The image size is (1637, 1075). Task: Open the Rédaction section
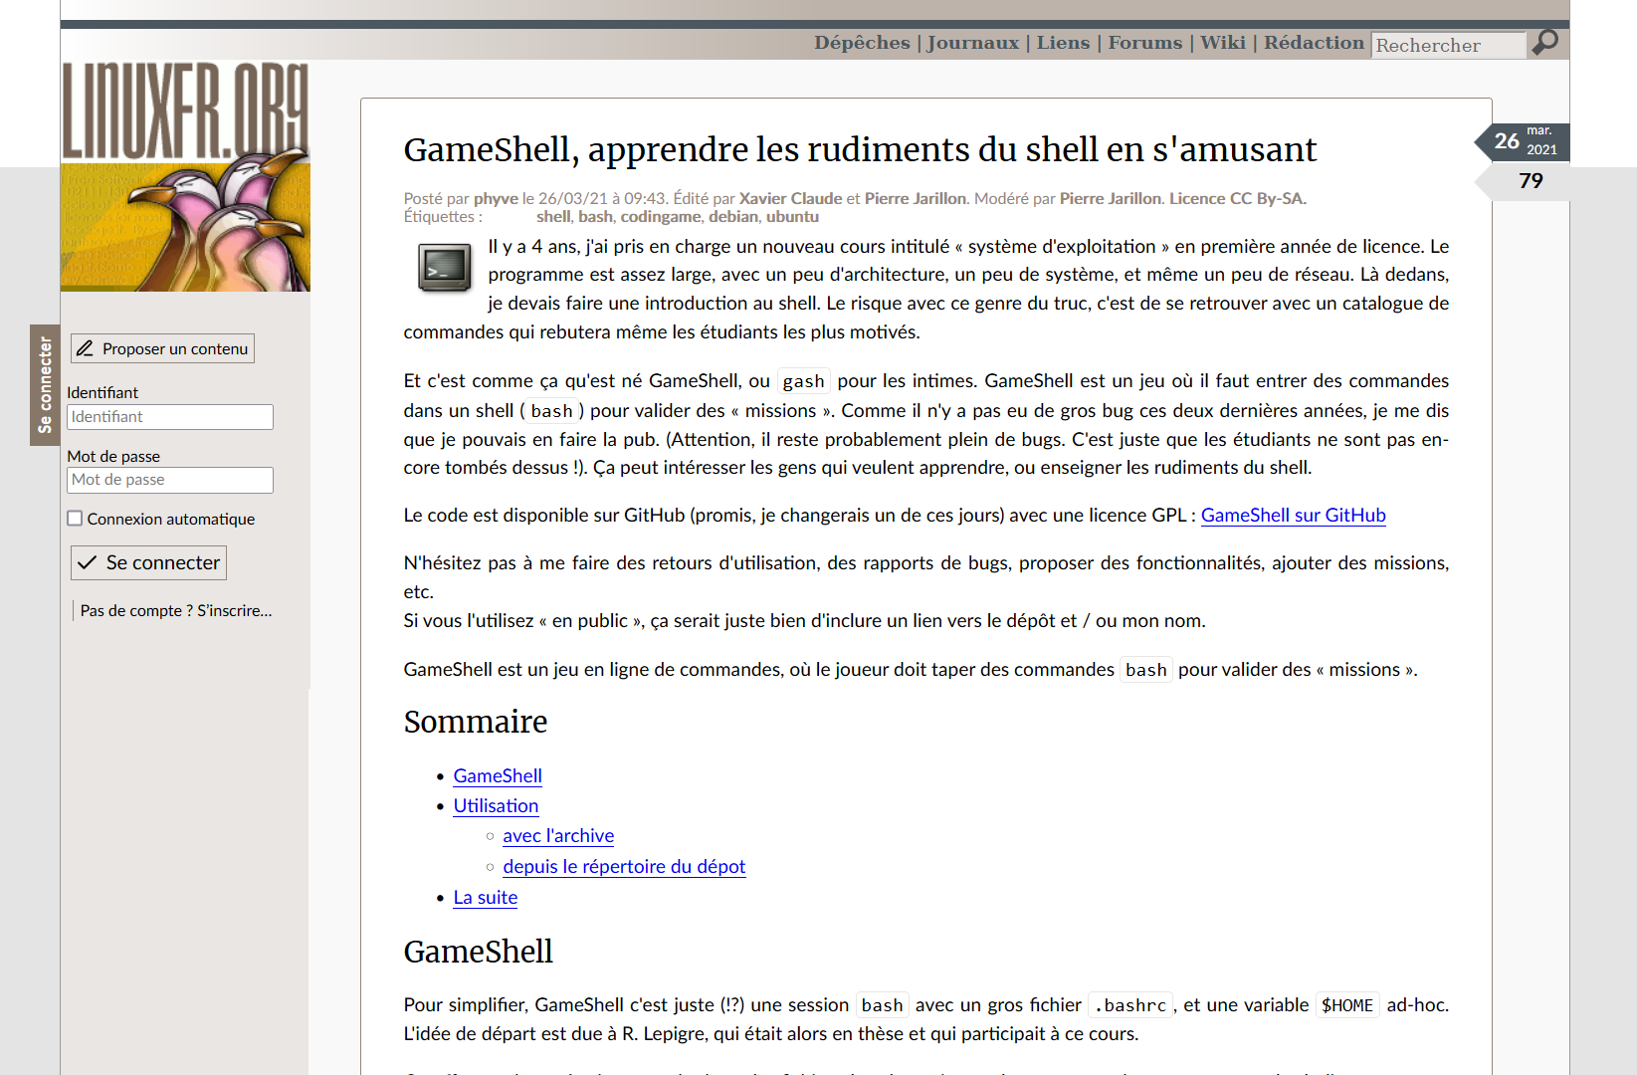(1314, 43)
